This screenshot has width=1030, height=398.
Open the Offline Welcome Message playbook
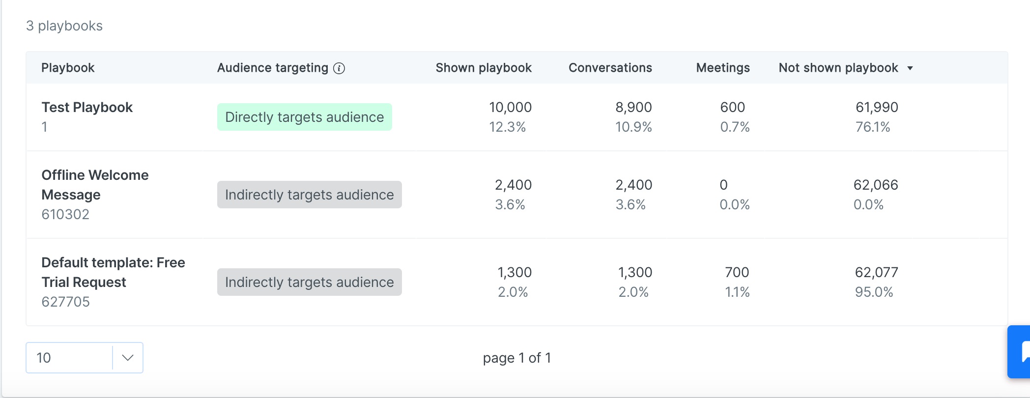95,185
